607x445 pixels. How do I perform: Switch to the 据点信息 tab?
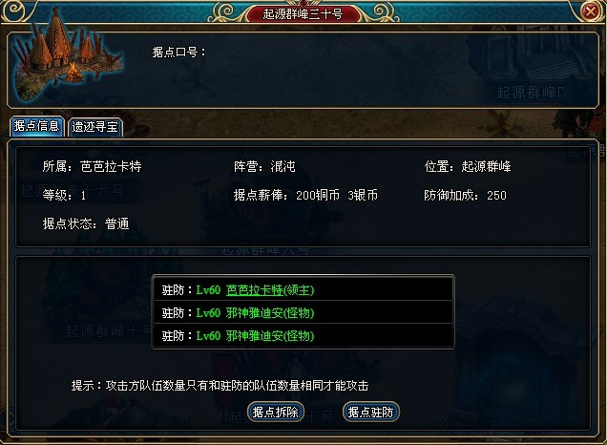[36, 126]
